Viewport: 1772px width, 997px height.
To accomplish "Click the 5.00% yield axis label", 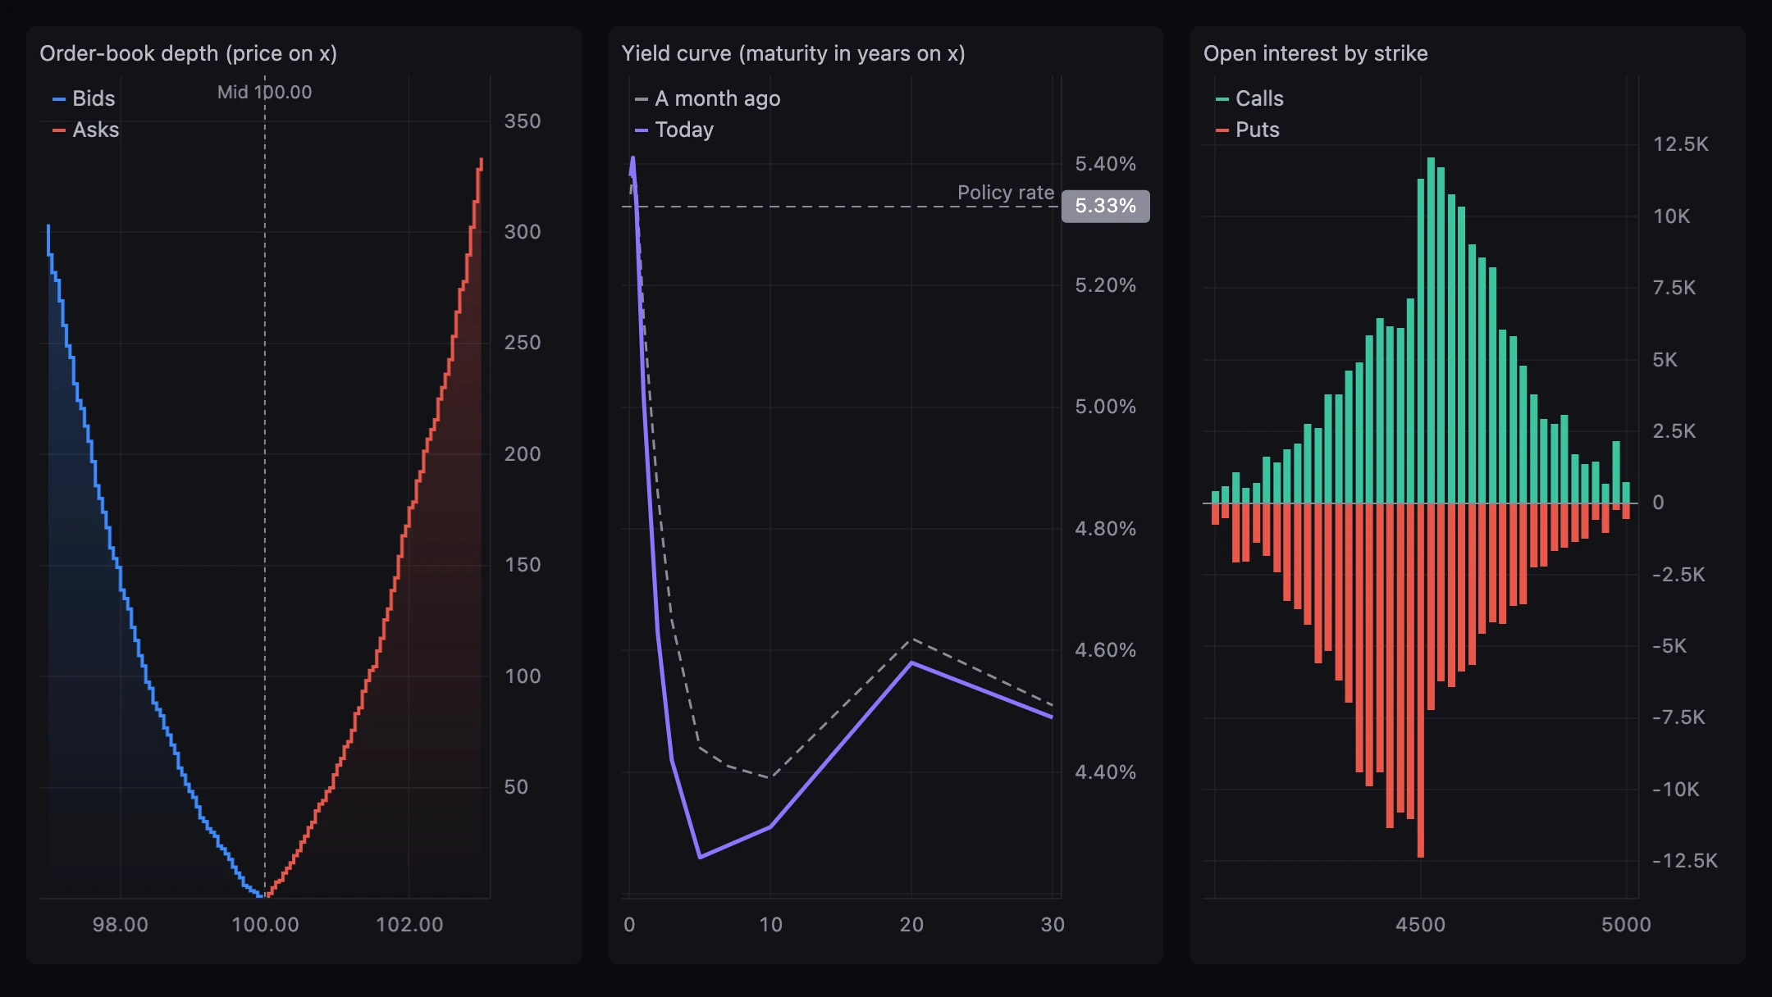I will coord(1106,407).
